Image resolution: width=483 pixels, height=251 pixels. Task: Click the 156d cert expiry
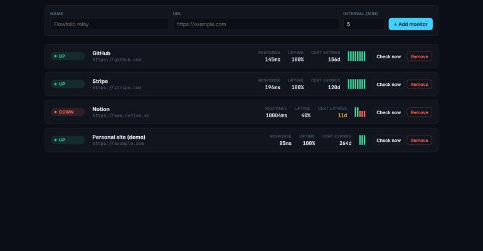[x=334, y=60]
